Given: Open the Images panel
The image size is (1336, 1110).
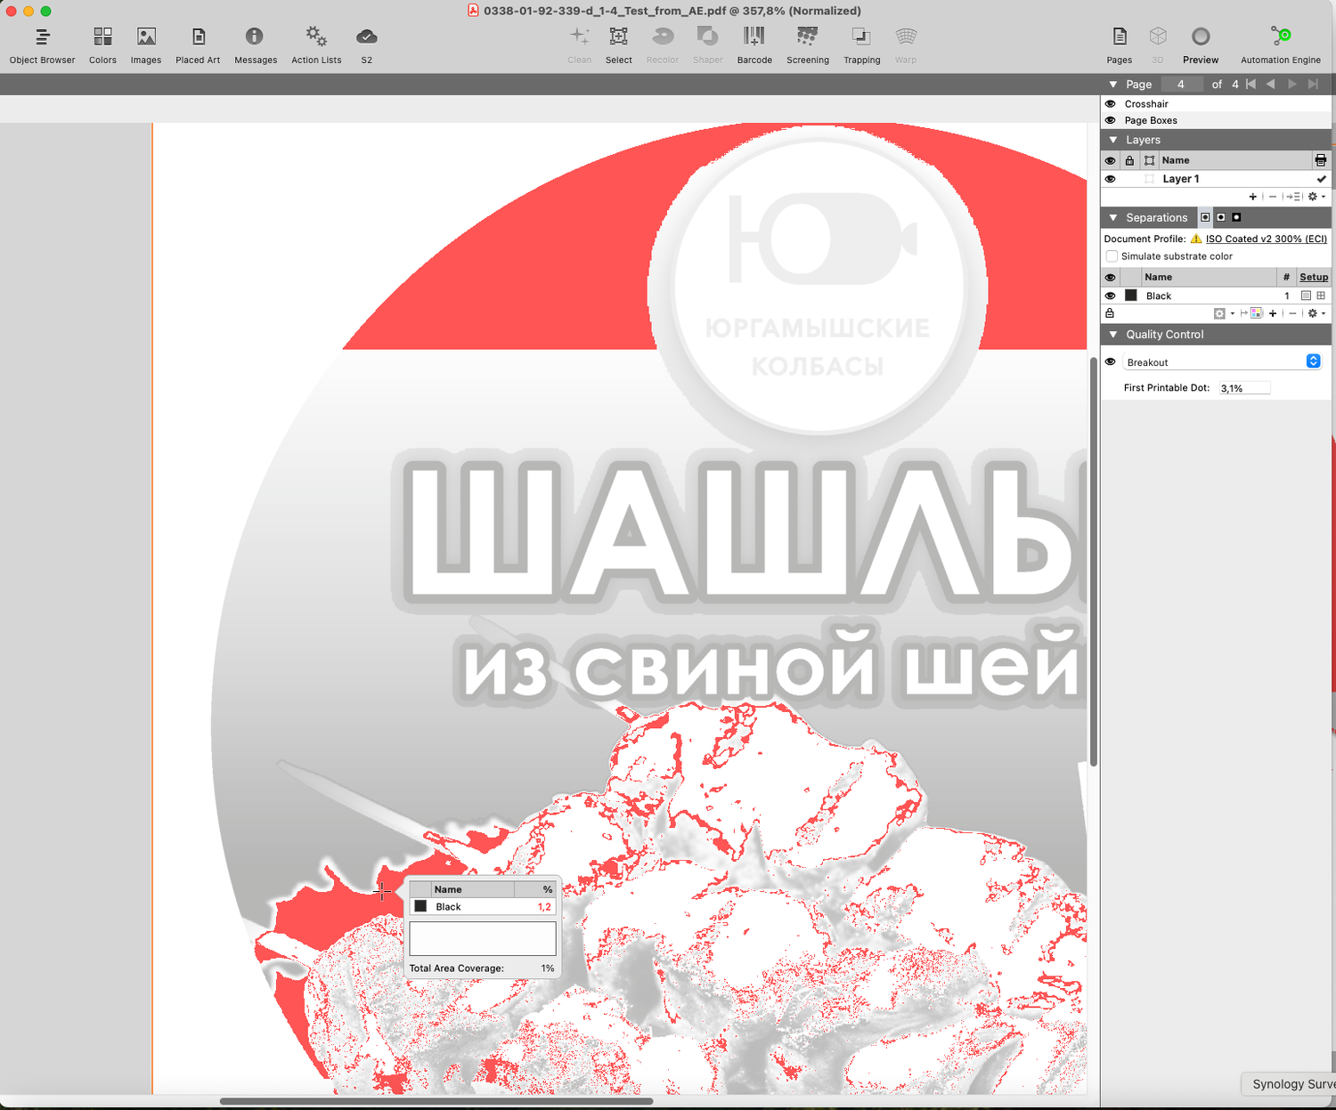Looking at the screenshot, I should [145, 43].
